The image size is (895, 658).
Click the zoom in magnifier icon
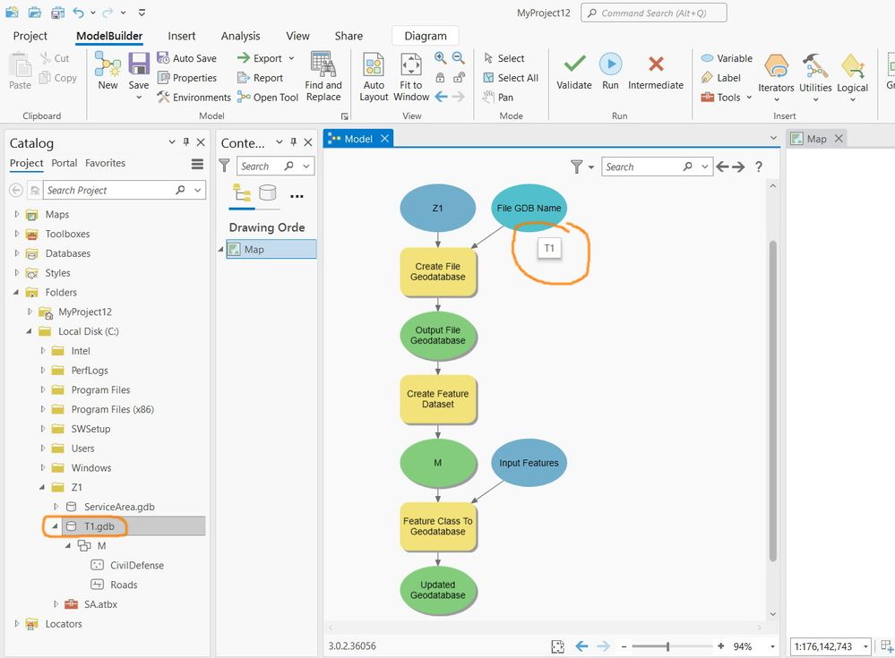[440, 57]
